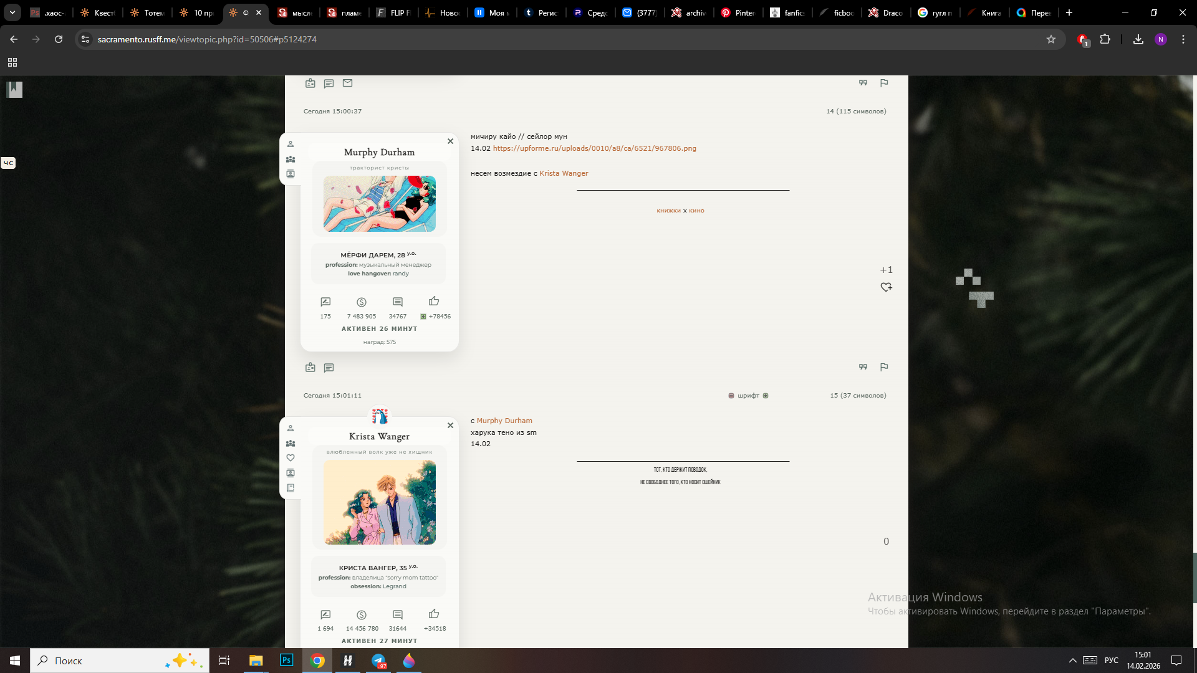This screenshot has width=1197, height=673.
Task: Close Murphy Durham's profile card
Action: (450, 141)
